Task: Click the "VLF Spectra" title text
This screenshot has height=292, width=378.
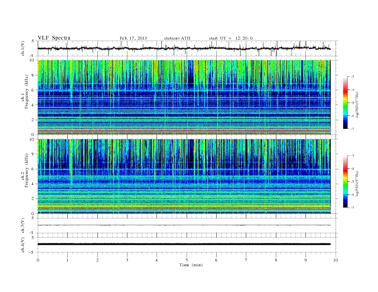Action: click(x=54, y=38)
